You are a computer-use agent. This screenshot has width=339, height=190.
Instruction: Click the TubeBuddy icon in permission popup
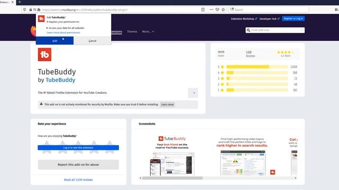coord(41,19)
